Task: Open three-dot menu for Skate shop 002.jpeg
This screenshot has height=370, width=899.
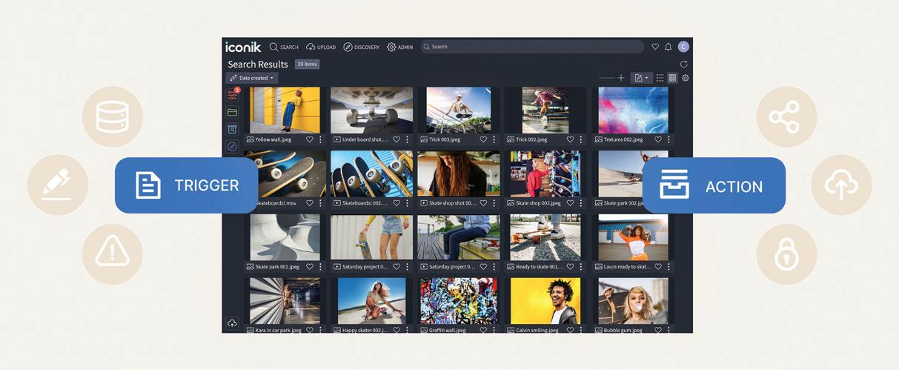Action: [581, 203]
